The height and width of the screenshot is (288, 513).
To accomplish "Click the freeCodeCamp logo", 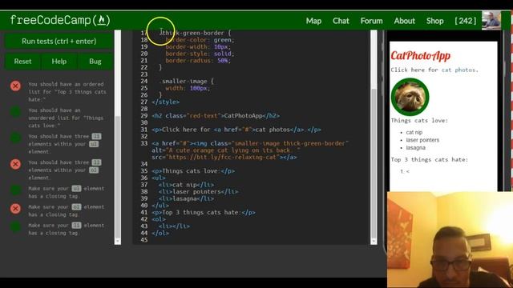I will (60, 20).
